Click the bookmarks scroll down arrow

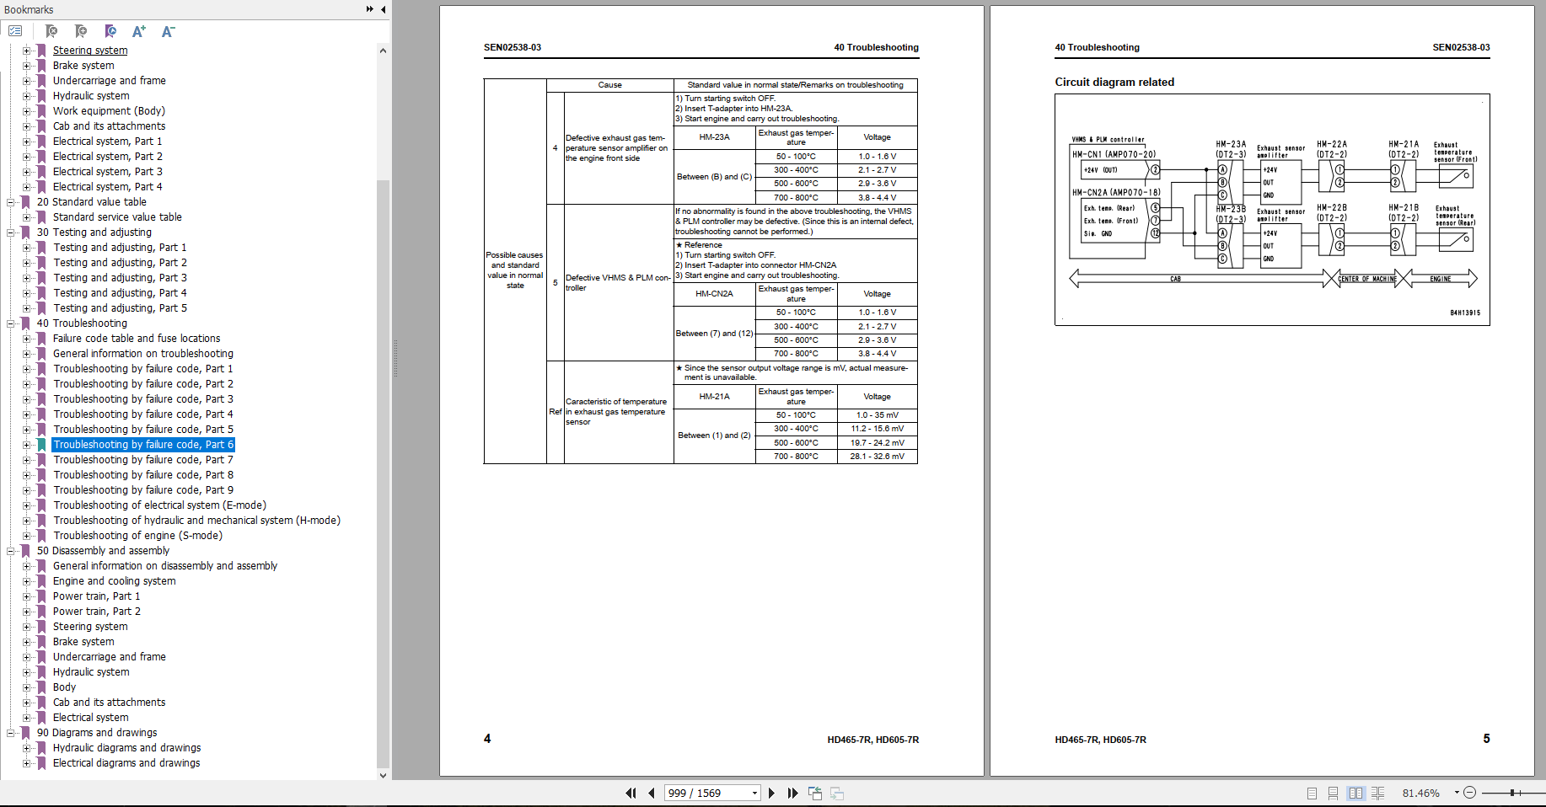tap(383, 775)
